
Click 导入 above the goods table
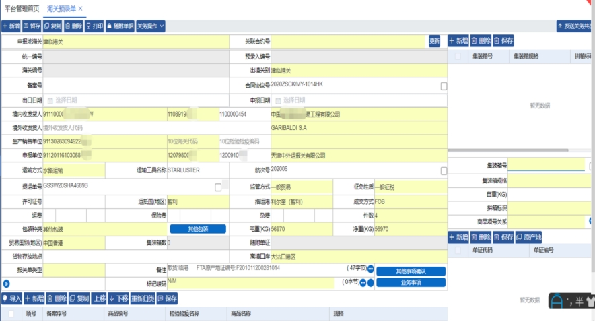(11, 298)
